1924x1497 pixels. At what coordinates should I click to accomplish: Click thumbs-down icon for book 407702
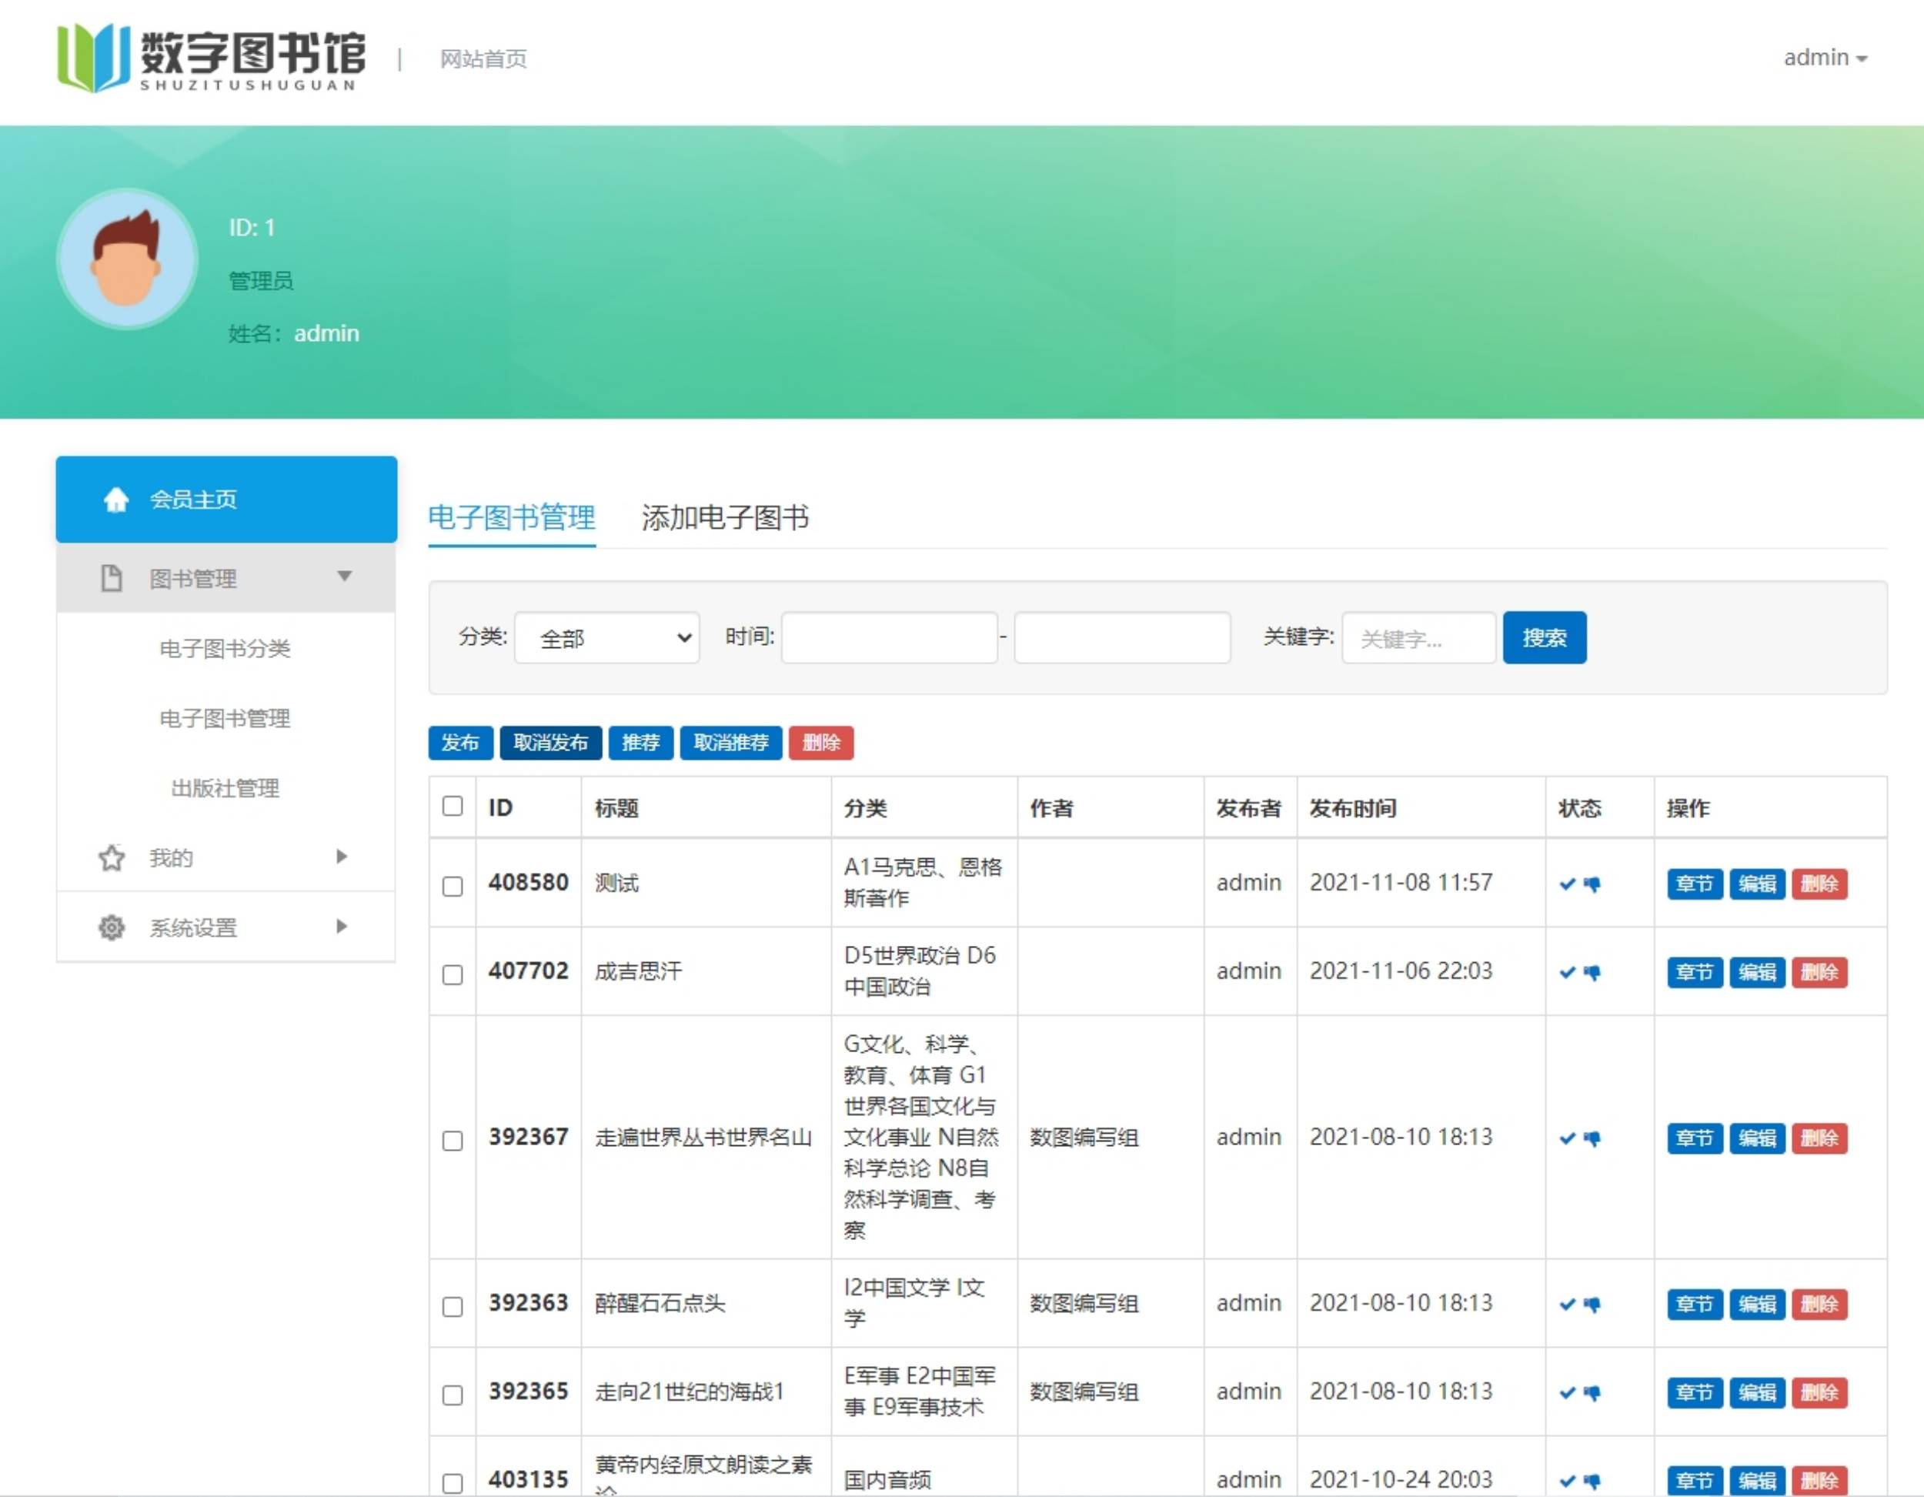[x=1592, y=972]
